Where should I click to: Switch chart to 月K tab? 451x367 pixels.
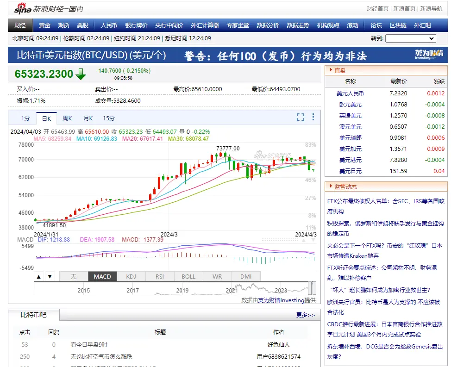coord(88,118)
